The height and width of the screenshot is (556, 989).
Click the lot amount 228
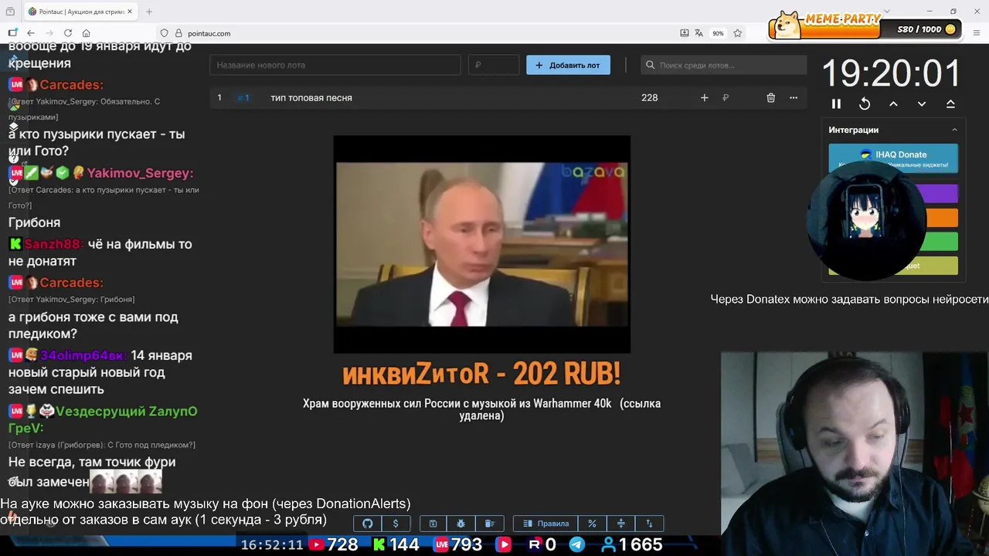(x=649, y=97)
